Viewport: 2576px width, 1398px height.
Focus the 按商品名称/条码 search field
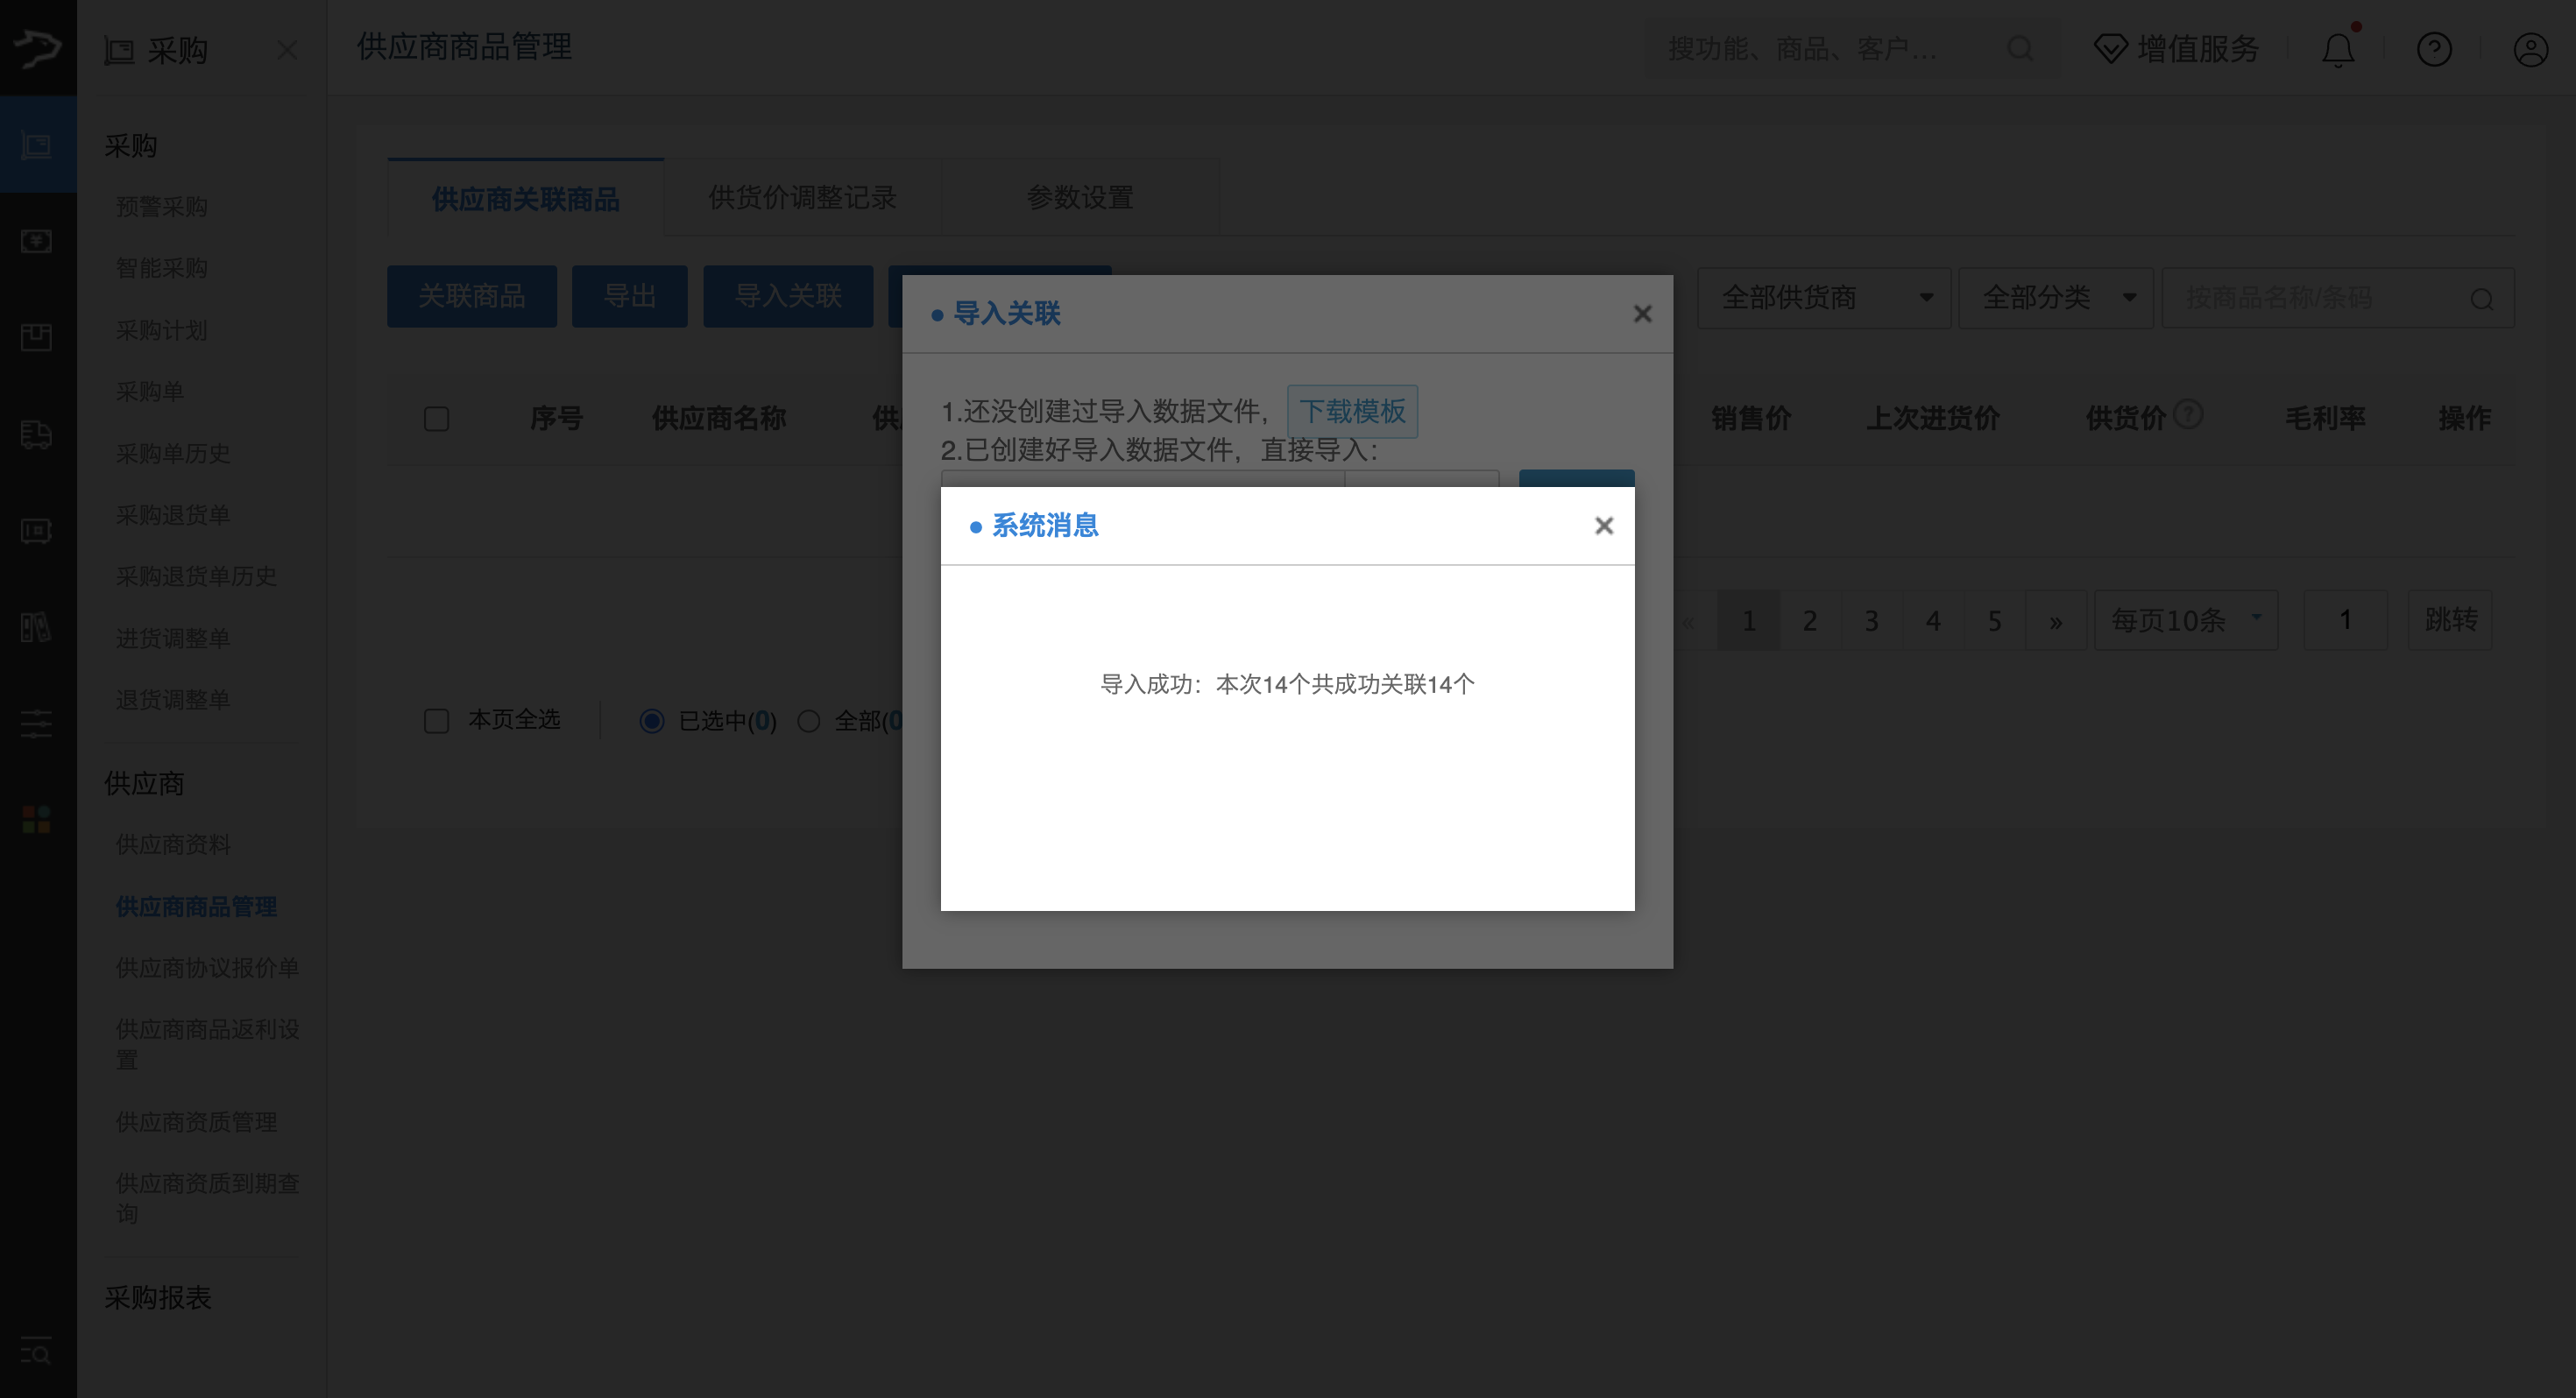pyautogui.click(x=2338, y=298)
